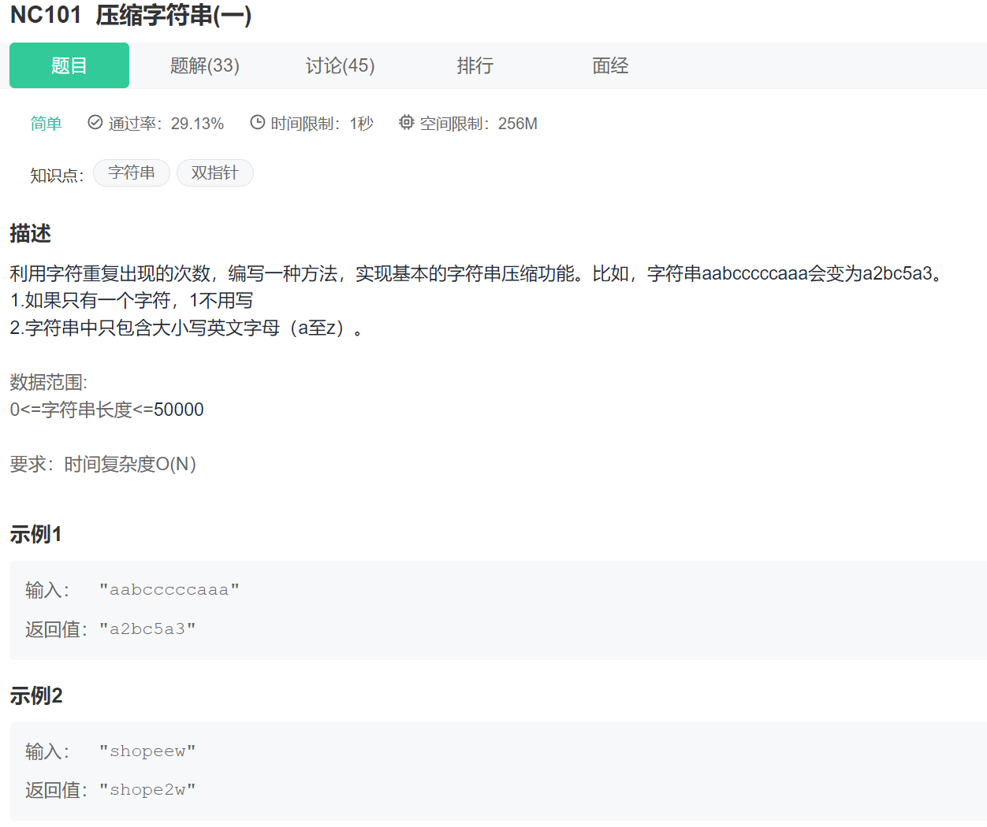Viewport: 987px width, 827px height.
Task: Go to the 排行 ranking tab
Action: click(475, 65)
